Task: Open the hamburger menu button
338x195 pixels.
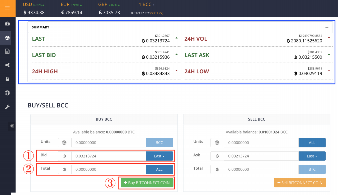Action: (x=7, y=8)
